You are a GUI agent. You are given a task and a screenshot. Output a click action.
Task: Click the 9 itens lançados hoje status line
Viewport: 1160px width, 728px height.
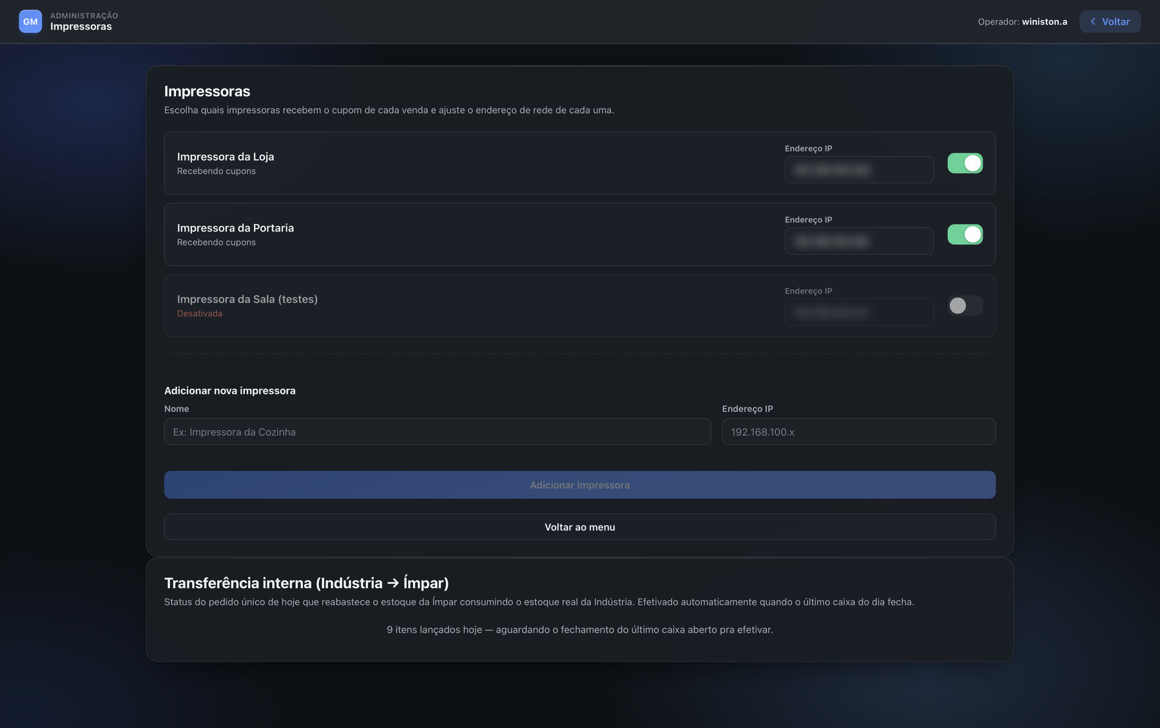click(x=580, y=629)
